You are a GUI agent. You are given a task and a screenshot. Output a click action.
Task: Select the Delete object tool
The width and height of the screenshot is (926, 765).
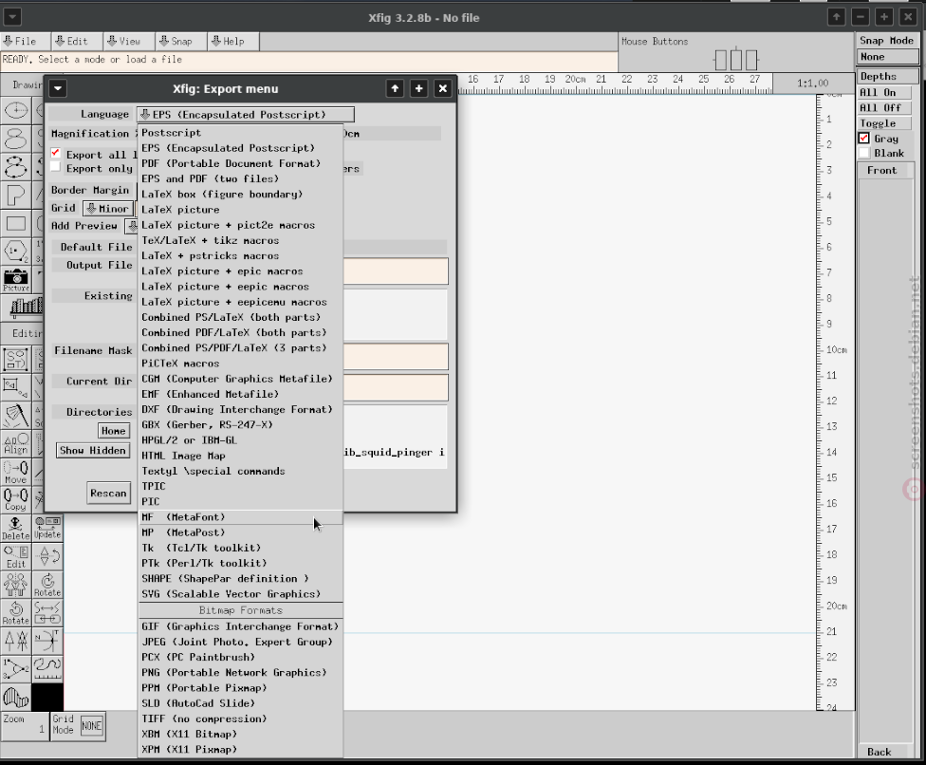pyautogui.click(x=16, y=528)
